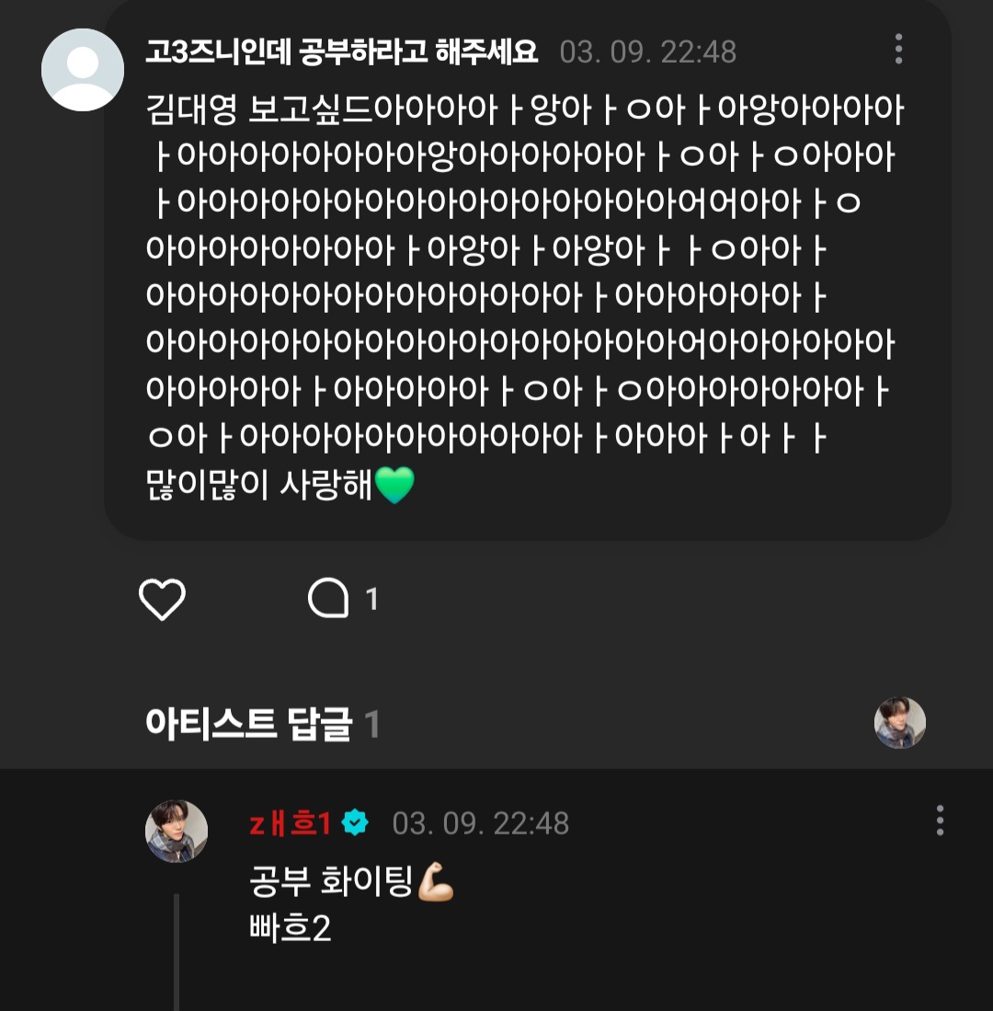
Task: Click the artist reply's 03. 09. 22:48 timestamp
Action: point(480,823)
